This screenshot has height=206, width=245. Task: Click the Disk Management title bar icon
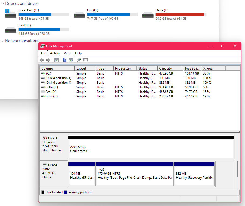[43, 46]
